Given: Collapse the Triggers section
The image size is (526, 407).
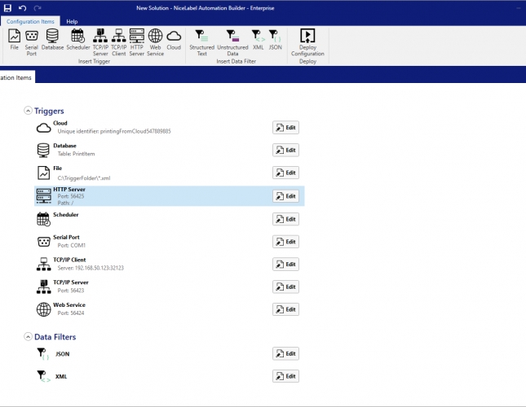Looking at the screenshot, I should [29, 110].
